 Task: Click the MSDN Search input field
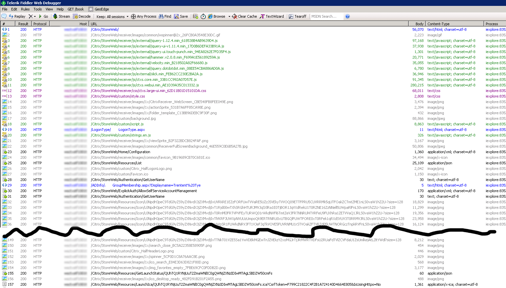pos(326,16)
